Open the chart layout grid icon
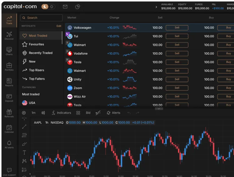The height and width of the screenshot is (177, 234). 78,113
